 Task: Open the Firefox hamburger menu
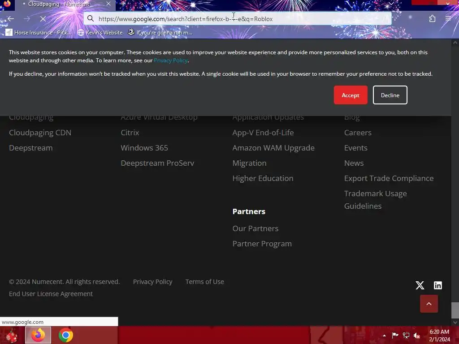(448, 19)
